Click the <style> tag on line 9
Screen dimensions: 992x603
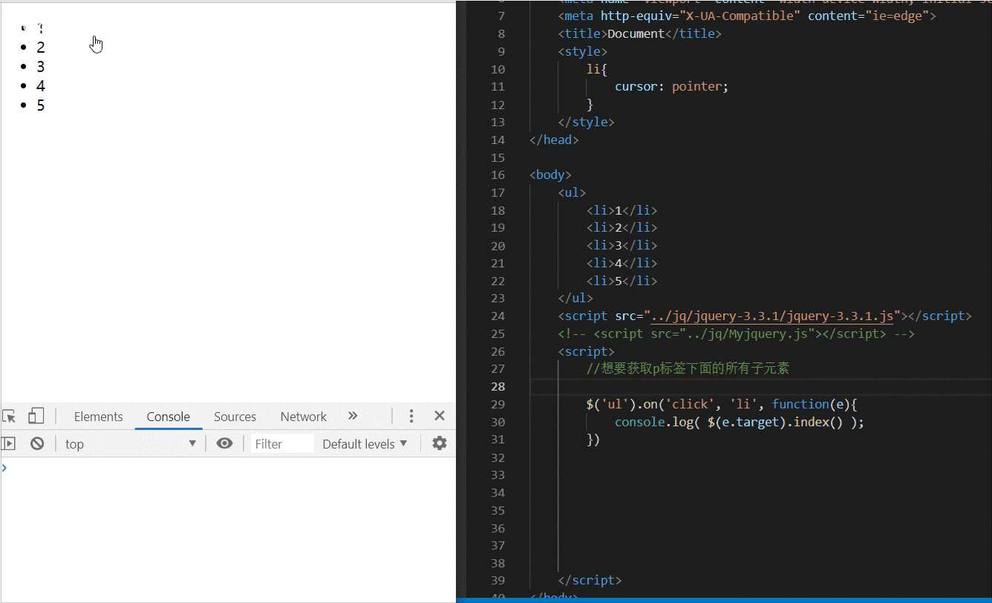point(583,51)
